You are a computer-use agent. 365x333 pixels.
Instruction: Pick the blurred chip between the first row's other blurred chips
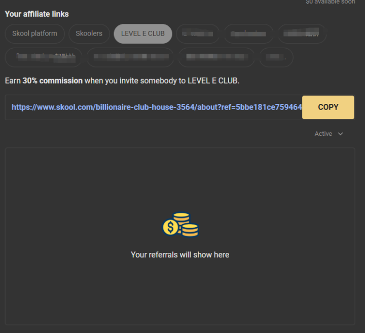(x=248, y=34)
